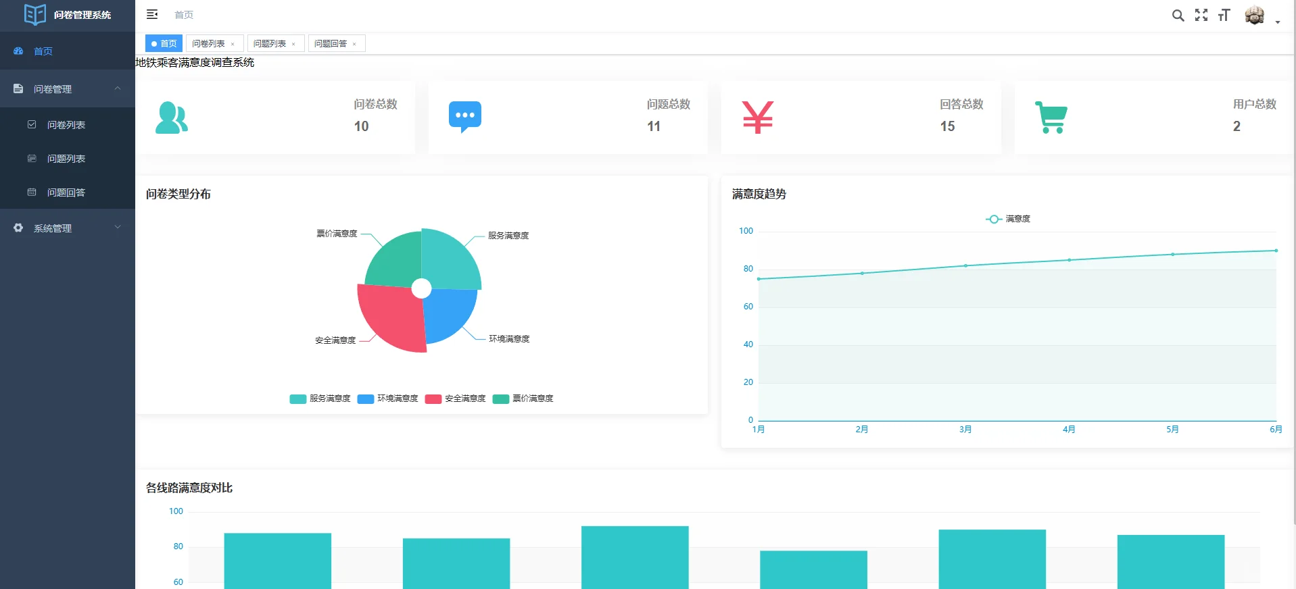Close the 问题回答 tab

point(354,44)
